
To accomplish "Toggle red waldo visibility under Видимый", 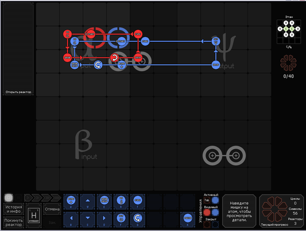I will [x=207, y=212].
